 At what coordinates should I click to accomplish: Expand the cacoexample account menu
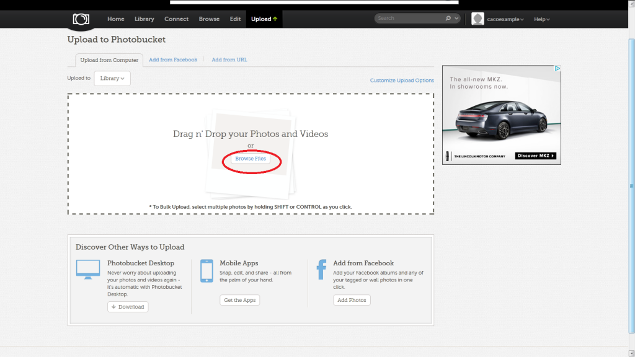tap(505, 19)
